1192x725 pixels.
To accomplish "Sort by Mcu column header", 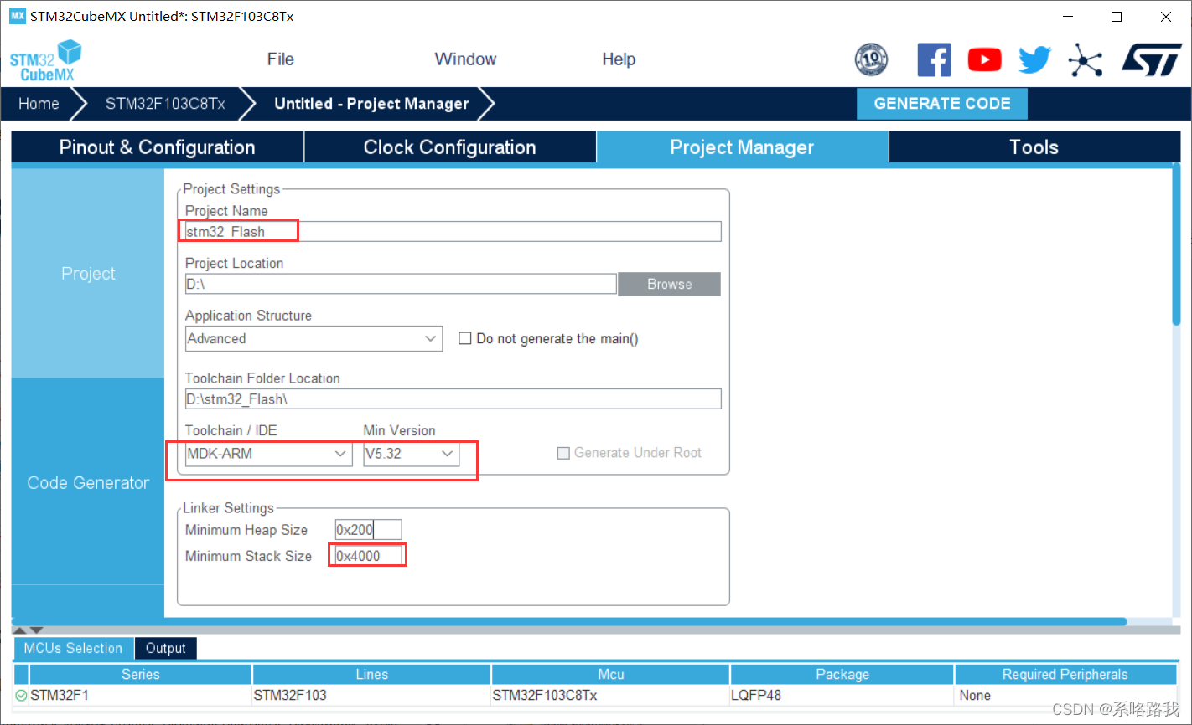I will pyautogui.click(x=610, y=674).
